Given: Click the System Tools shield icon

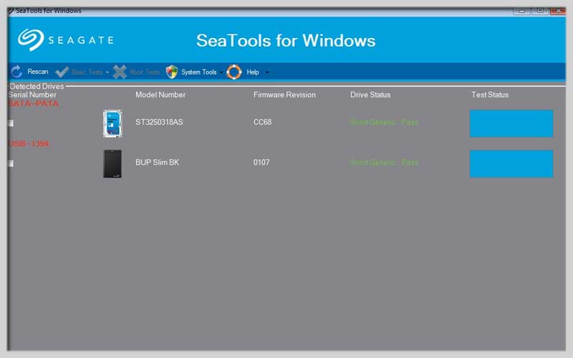Looking at the screenshot, I should click(x=172, y=72).
